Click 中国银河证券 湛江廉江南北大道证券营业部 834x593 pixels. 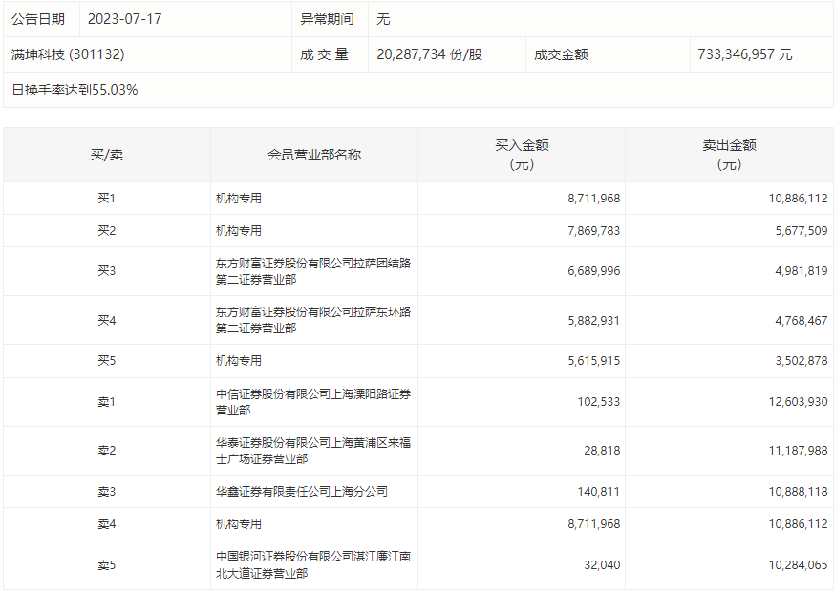coord(312,564)
